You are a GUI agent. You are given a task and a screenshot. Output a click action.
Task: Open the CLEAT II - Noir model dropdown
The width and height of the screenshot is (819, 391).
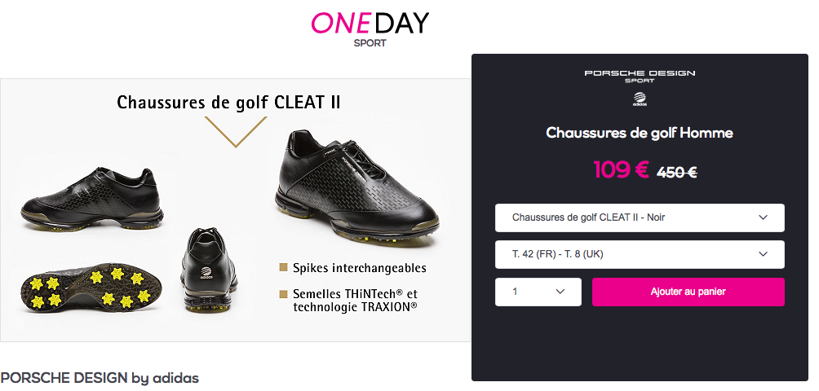click(x=640, y=217)
